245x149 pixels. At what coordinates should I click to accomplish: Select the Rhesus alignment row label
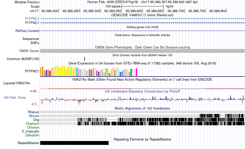coord(34,112)
